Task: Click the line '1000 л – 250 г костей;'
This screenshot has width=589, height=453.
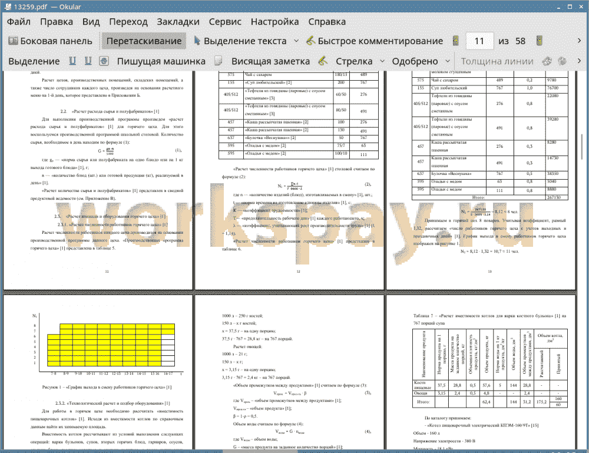Action: (242, 316)
